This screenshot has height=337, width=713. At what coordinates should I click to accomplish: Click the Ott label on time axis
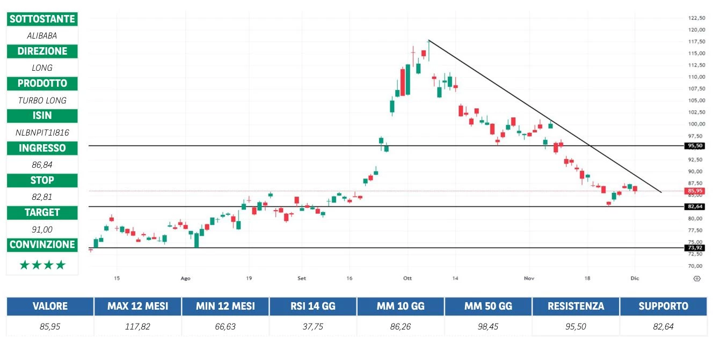(407, 279)
